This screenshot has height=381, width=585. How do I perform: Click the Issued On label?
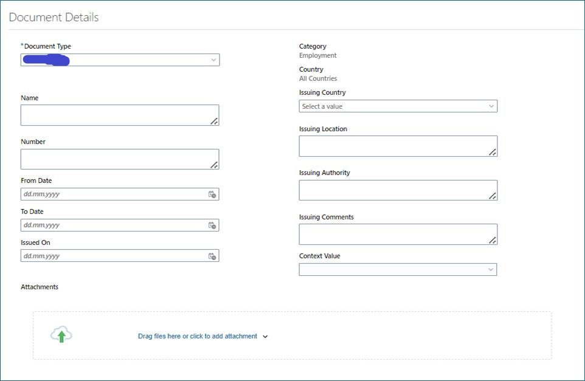[35, 242]
